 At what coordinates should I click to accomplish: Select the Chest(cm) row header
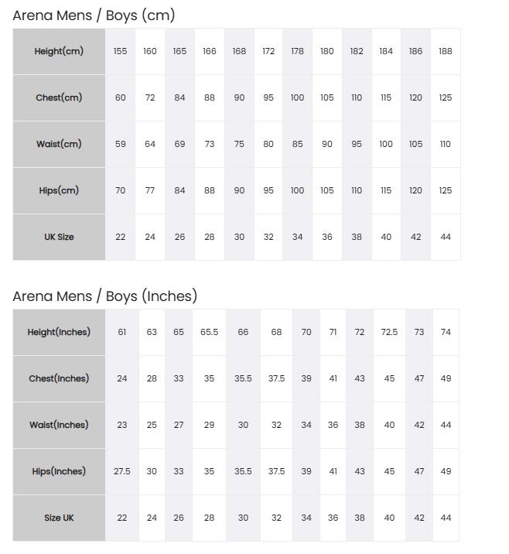coord(59,97)
